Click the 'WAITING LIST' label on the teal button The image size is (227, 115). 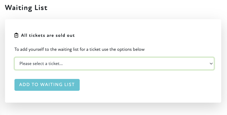57,85
